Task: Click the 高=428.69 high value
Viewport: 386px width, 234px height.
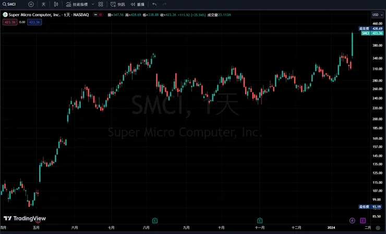Action: click(x=133, y=15)
